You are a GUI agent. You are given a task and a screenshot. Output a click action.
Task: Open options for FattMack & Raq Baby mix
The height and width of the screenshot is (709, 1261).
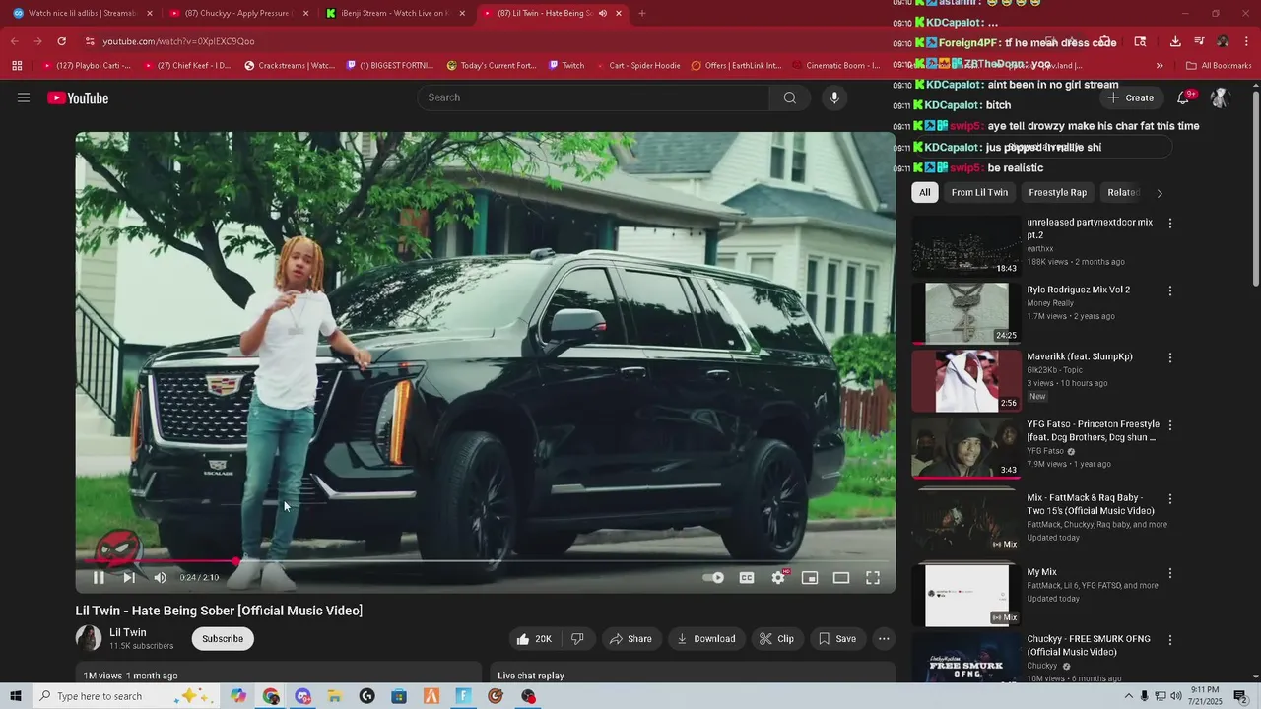(x=1170, y=499)
